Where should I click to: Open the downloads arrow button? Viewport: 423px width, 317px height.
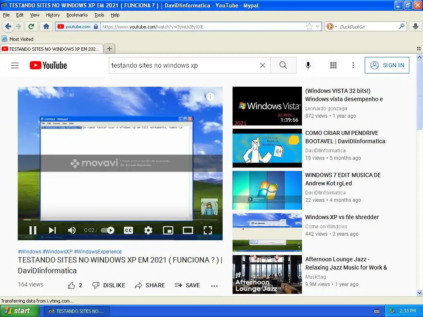point(416,26)
